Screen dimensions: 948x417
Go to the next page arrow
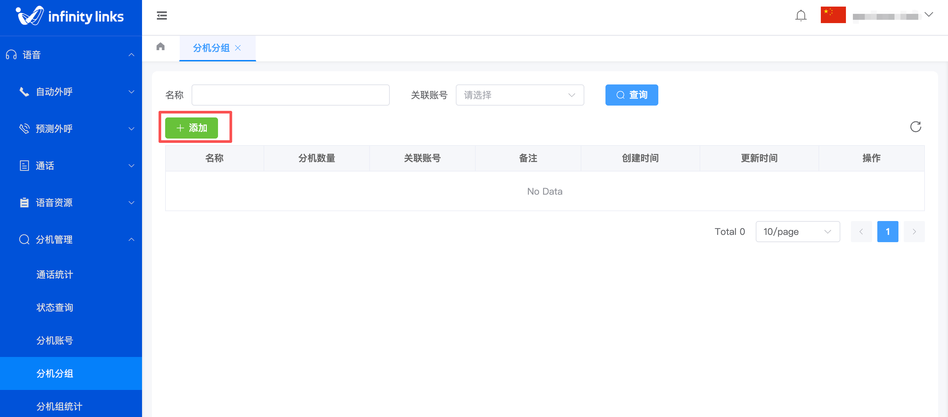click(914, 232)
